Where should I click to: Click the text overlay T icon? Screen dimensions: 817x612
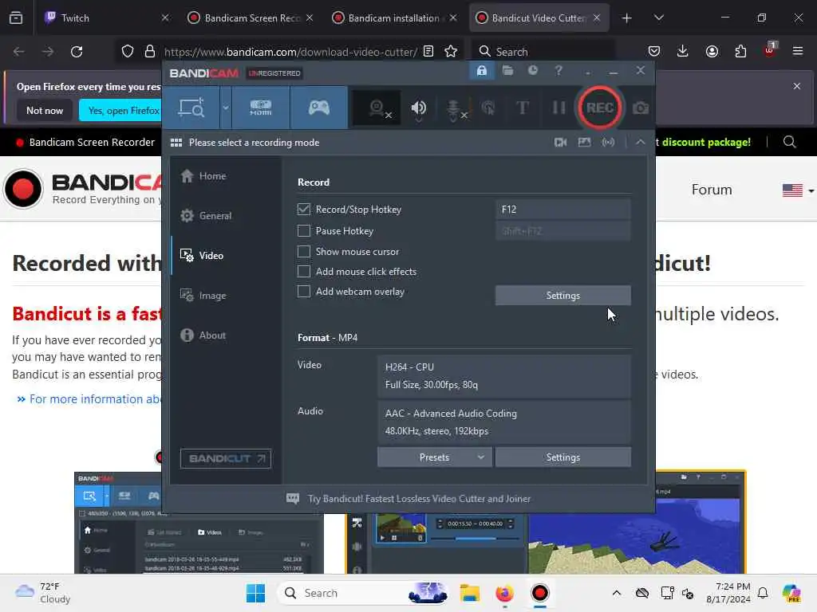(522, 108)
